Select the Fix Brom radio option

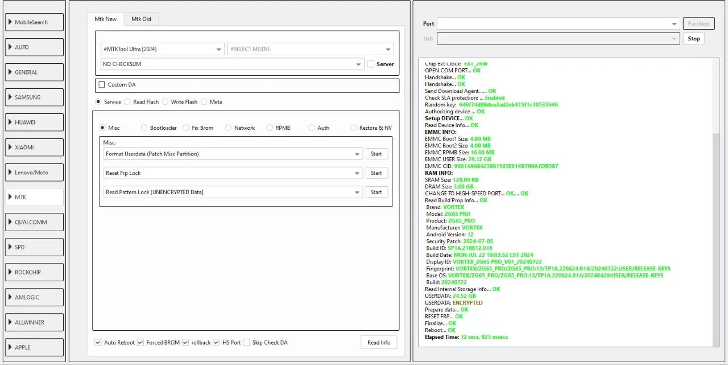pyautogui.click(x=186, y=128)
